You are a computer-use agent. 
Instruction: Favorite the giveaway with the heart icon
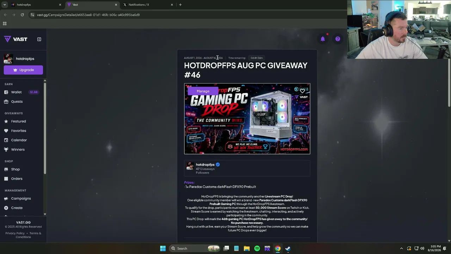(302, 91)
